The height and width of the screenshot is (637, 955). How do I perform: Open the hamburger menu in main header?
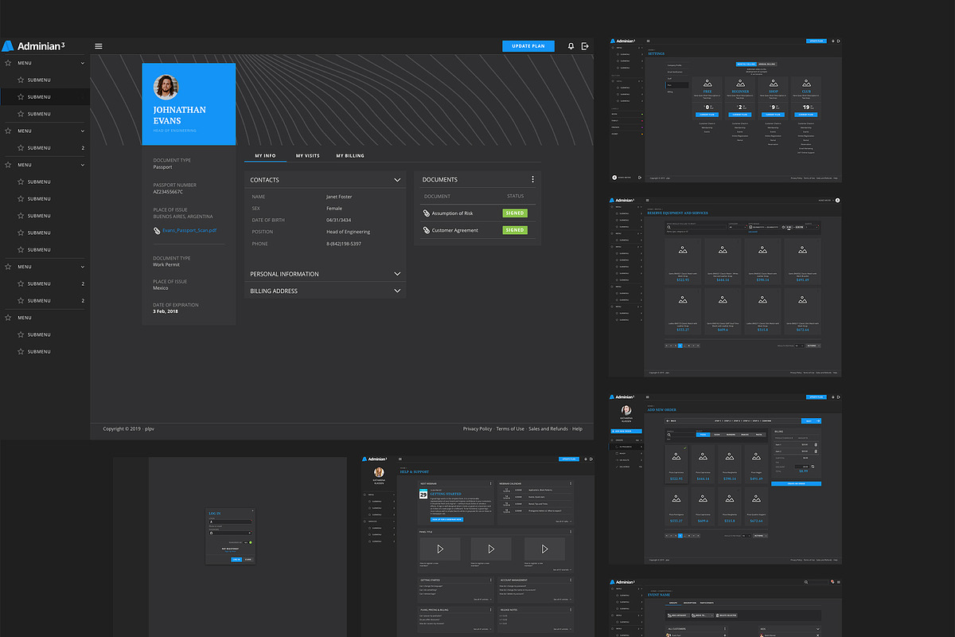coord(99,46)
